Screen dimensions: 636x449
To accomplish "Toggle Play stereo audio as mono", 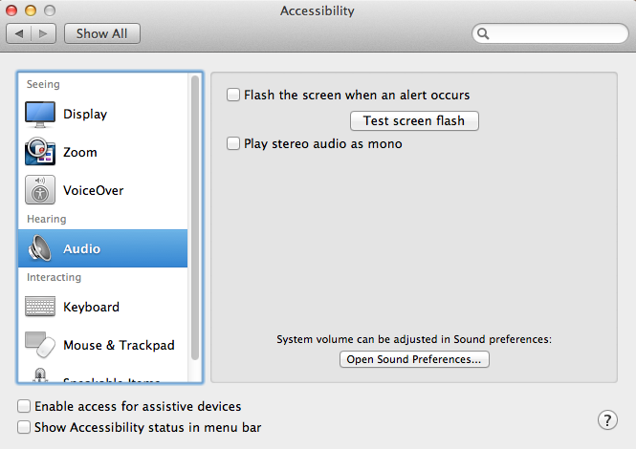I will (233, 143).
